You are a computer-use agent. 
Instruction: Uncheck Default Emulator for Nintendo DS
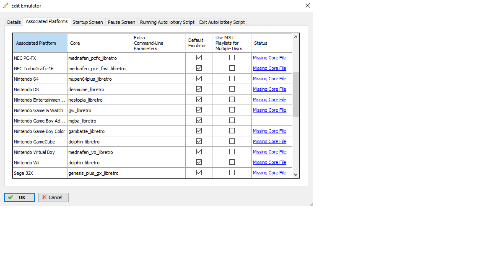click(x=199, y=89)
